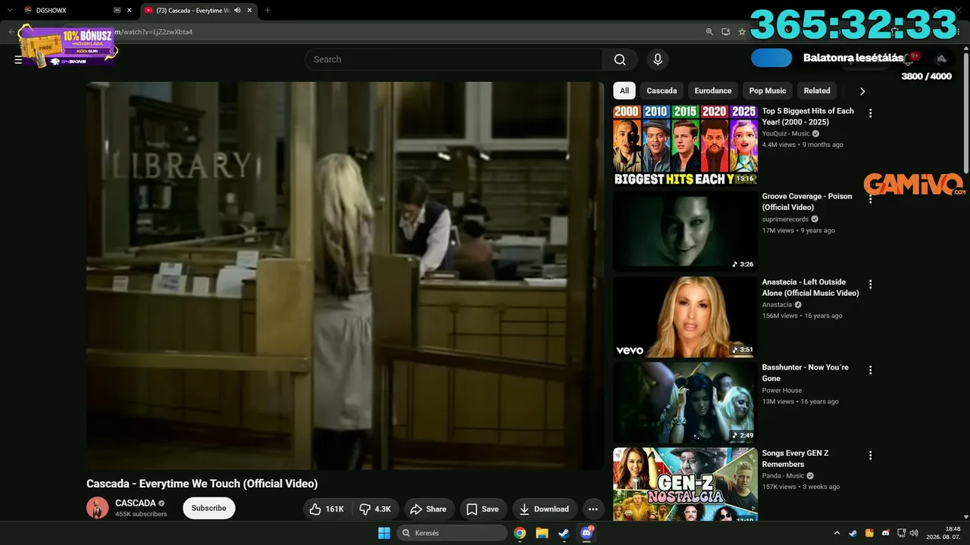This screenshot has width=970, height=545.
Task: Open Groove Coverage Poison video thumbnail
Action: [x=685, y=231]
